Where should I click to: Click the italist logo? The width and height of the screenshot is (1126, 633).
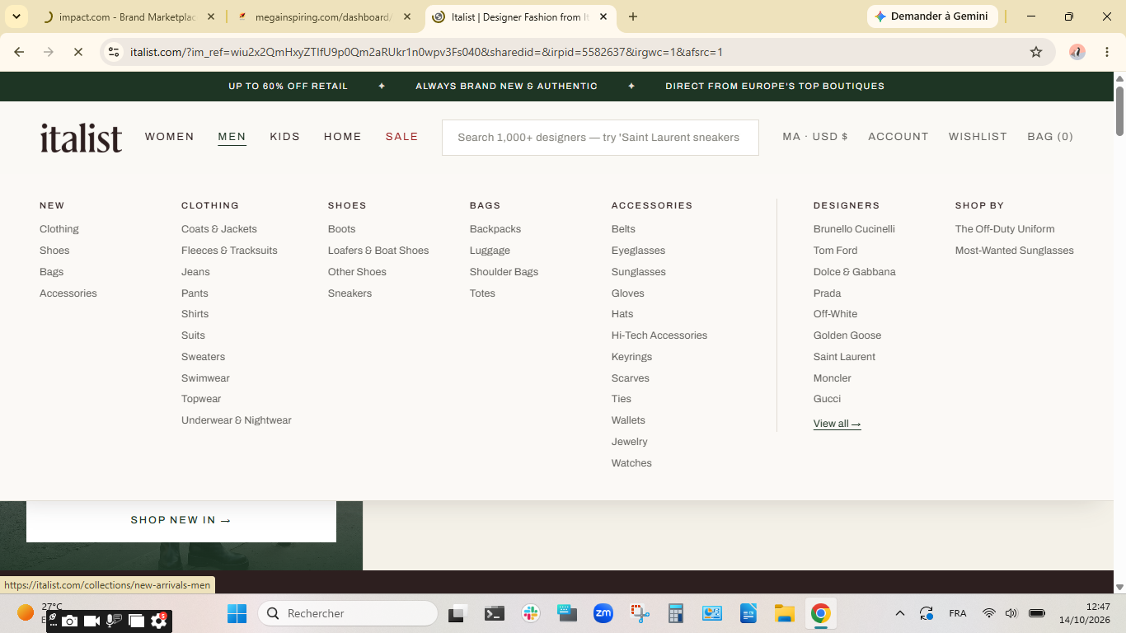pos(81,138)
